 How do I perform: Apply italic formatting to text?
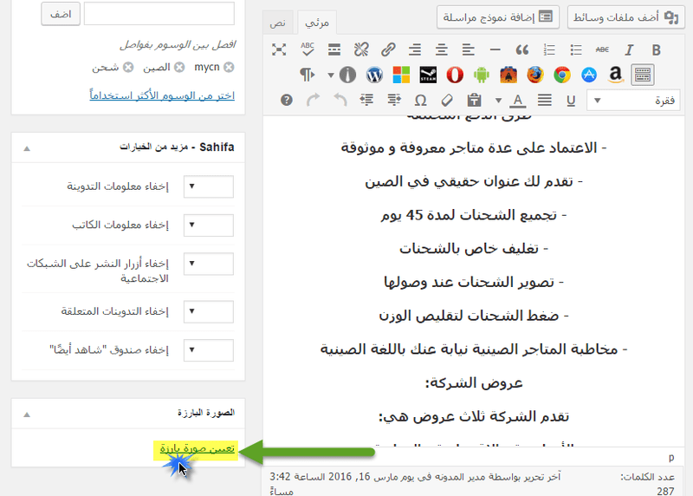click(x=630, y=49)
